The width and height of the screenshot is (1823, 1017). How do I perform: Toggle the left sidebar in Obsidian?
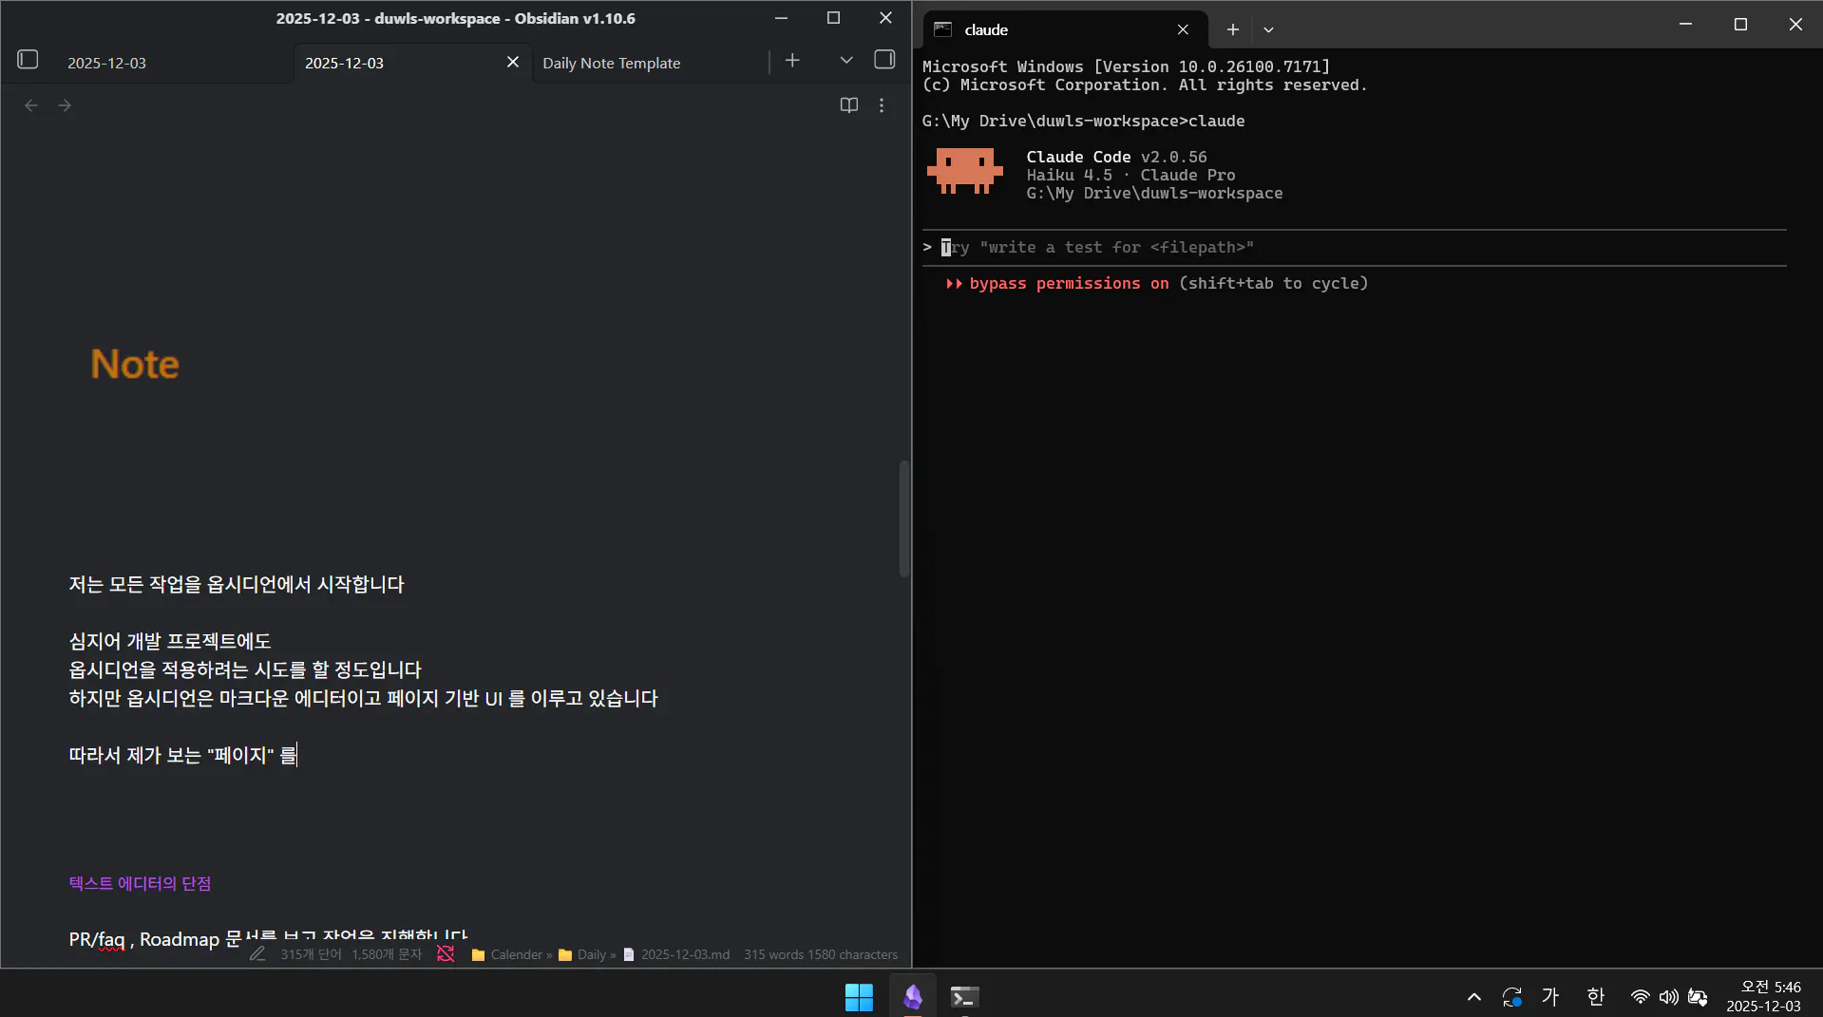[28, 60]
